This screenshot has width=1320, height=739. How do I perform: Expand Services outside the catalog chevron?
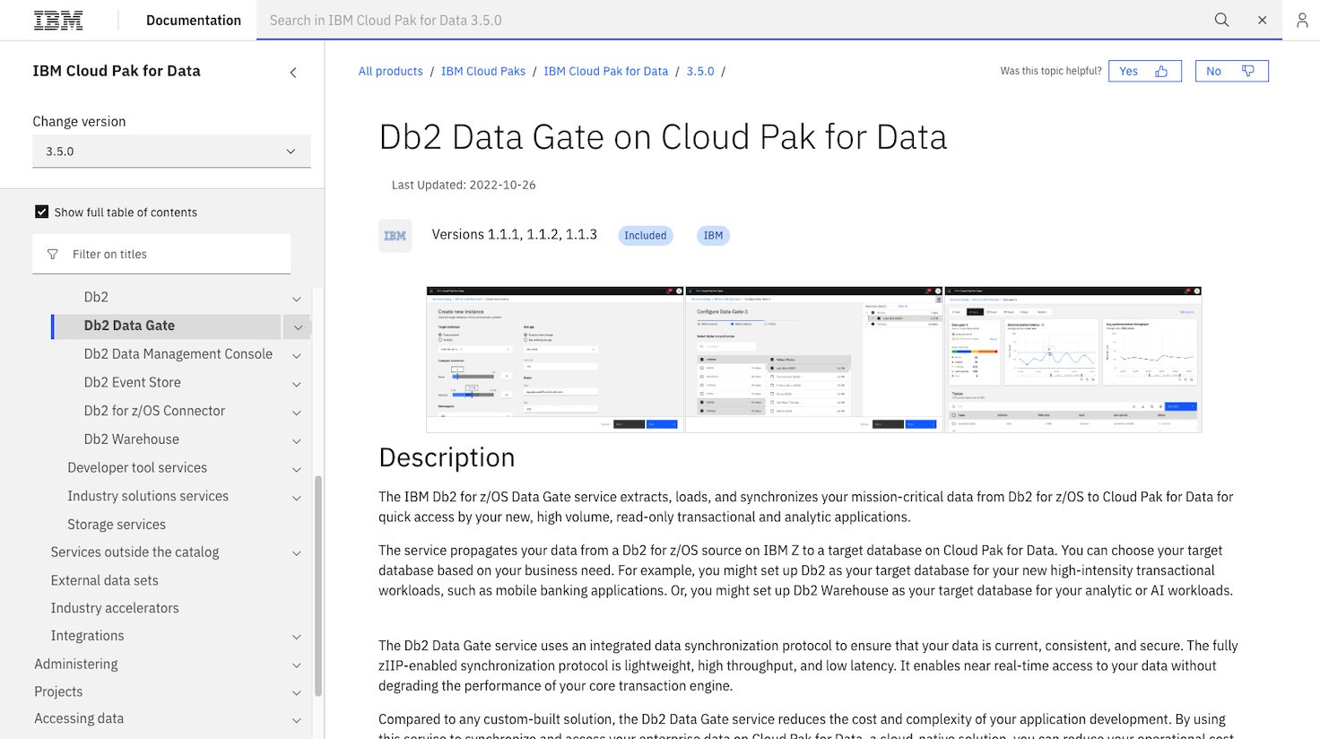[x=297, y=553]
